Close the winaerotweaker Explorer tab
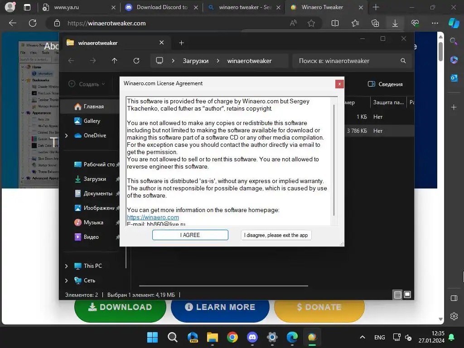 point(162,43)
